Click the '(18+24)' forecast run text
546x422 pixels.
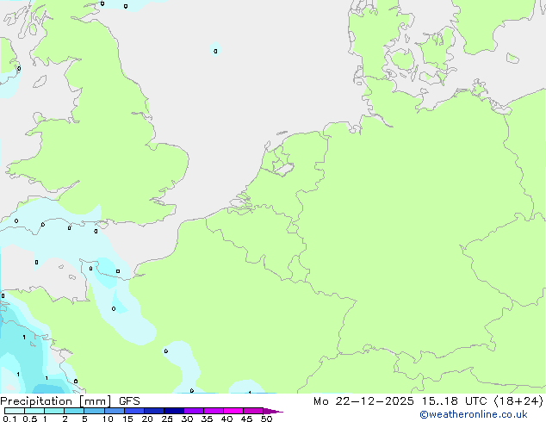(518, 401)
